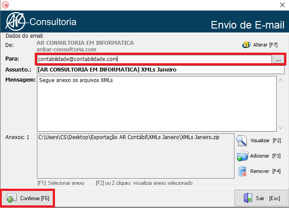Confirm sending with Confirmar [F6]
The image size is (289, 208).
27,198
